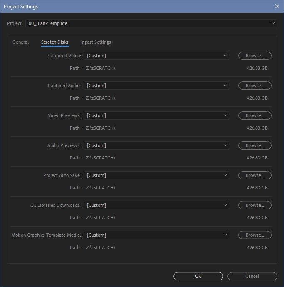Select the Scratch Disks tab
This screenshot has height=287, width=284.
55,42
